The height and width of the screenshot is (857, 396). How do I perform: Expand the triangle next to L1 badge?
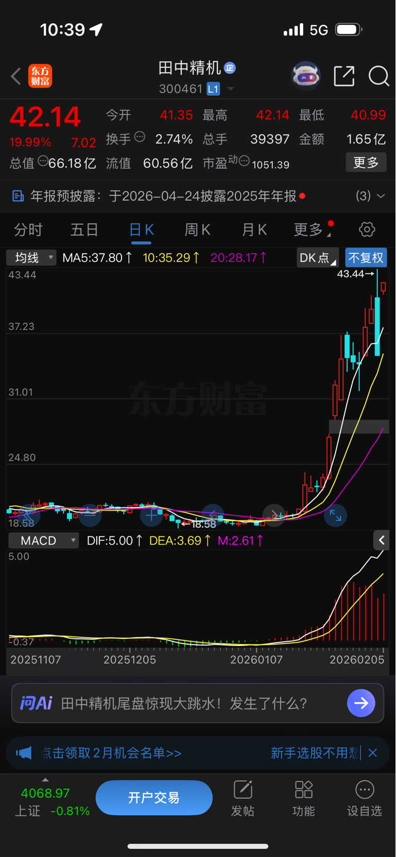pyautogui.click(x=231, y=89)
